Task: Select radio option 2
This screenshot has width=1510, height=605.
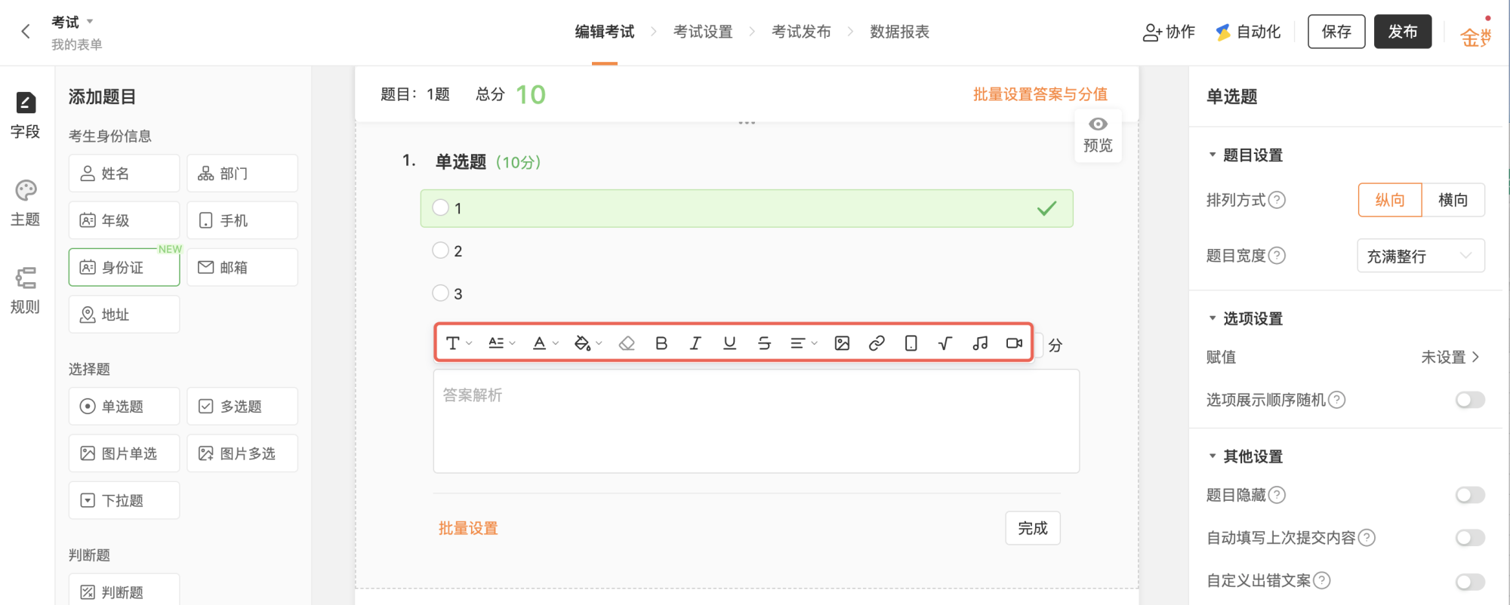Action: [441, 250]
